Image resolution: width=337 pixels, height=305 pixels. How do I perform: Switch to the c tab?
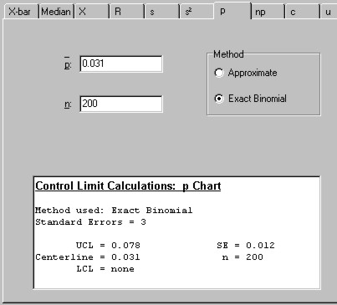click(303, 12)
